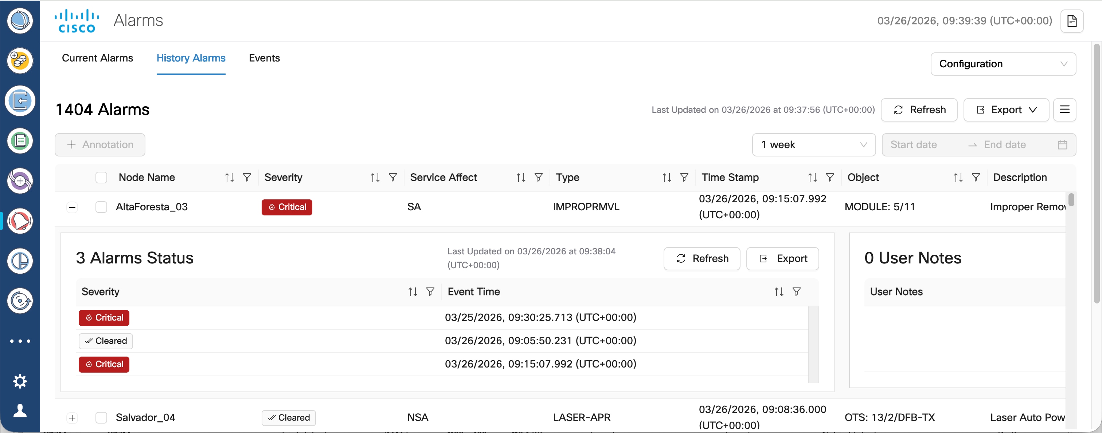Screen dimensions: 1102x433
Task: Click the Refresh button for alarms
Action: click(x=919, y=110)
